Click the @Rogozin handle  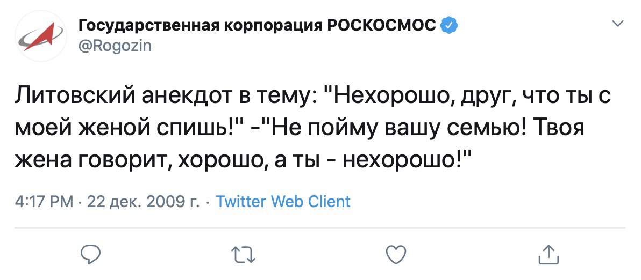point(115,46)
